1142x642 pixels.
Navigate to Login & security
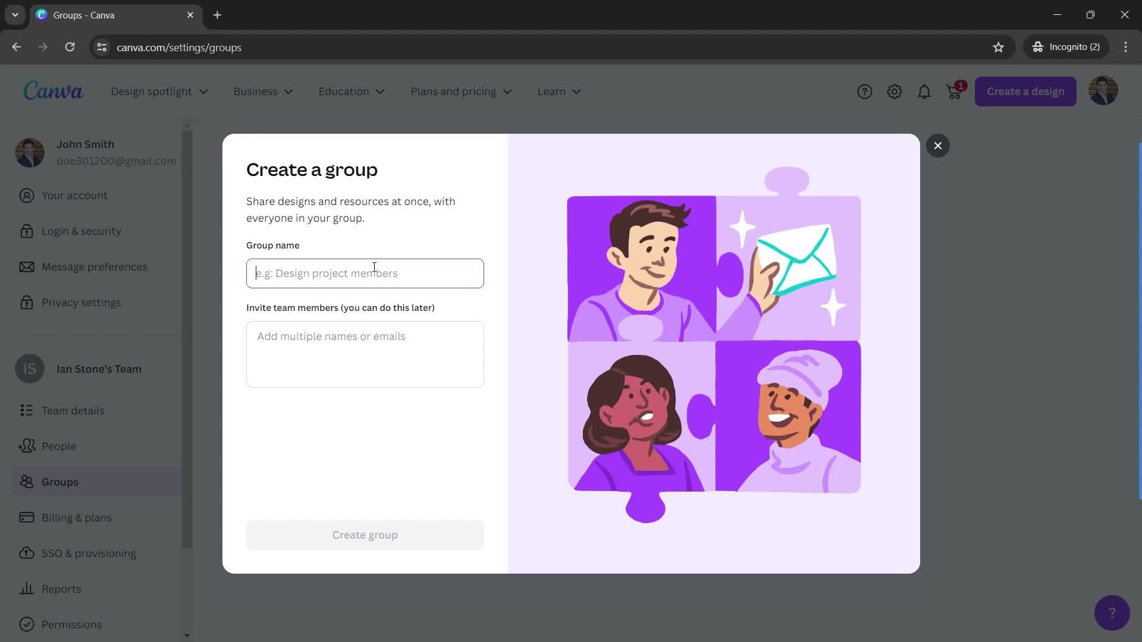[x=81, y=232]
